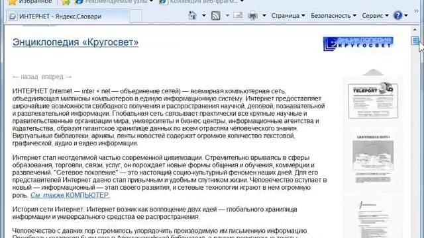
Task: Click the up arrow above illustration thumbnails
Action: pos(373,72)
